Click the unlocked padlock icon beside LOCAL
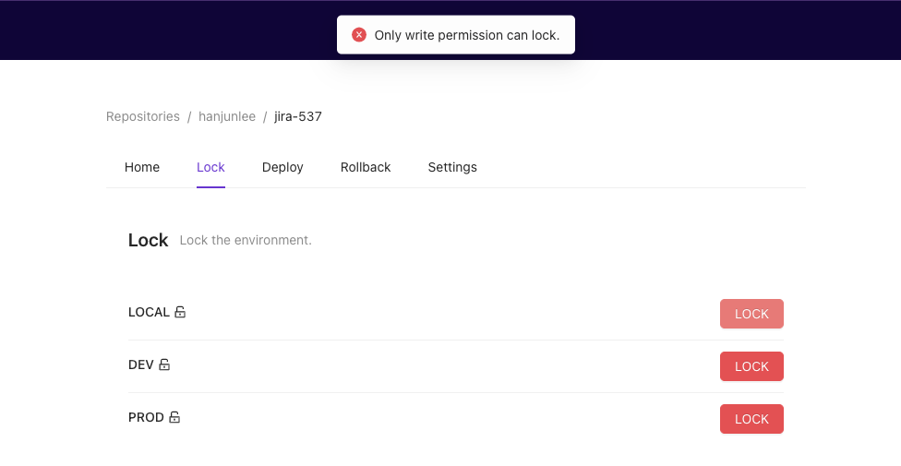This screenshot has height=466, width=901. 180,312
